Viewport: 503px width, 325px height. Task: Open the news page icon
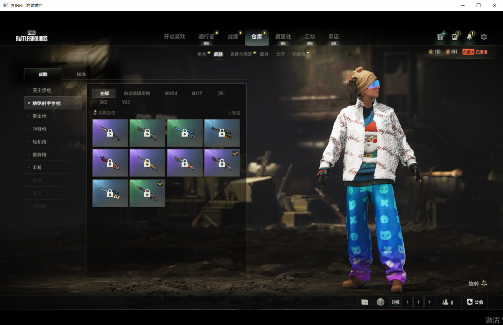tap(455, 37)
